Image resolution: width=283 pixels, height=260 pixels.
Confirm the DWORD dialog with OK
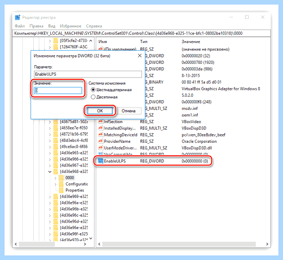(100, 111)
